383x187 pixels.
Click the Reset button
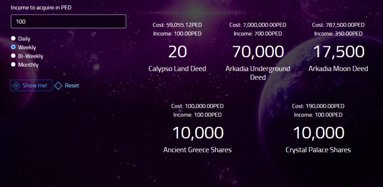click(x=67, y=85)
